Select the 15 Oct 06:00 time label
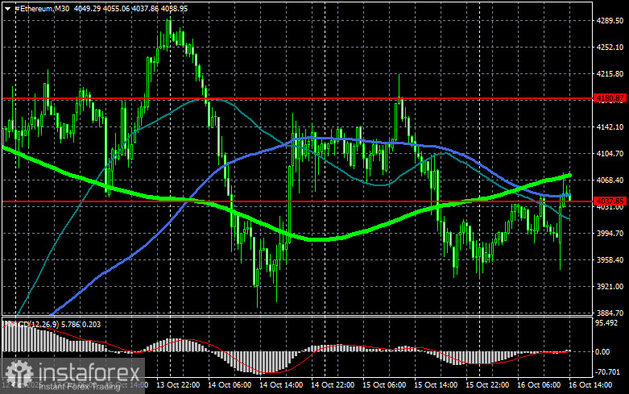 point(384,385)
